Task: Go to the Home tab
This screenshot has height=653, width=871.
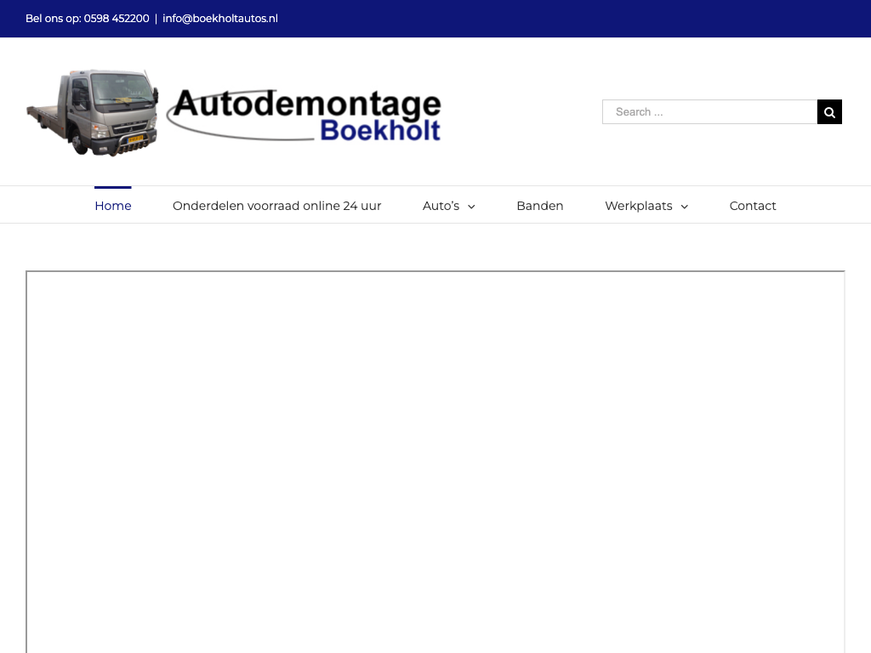Action: click(113, 206)
